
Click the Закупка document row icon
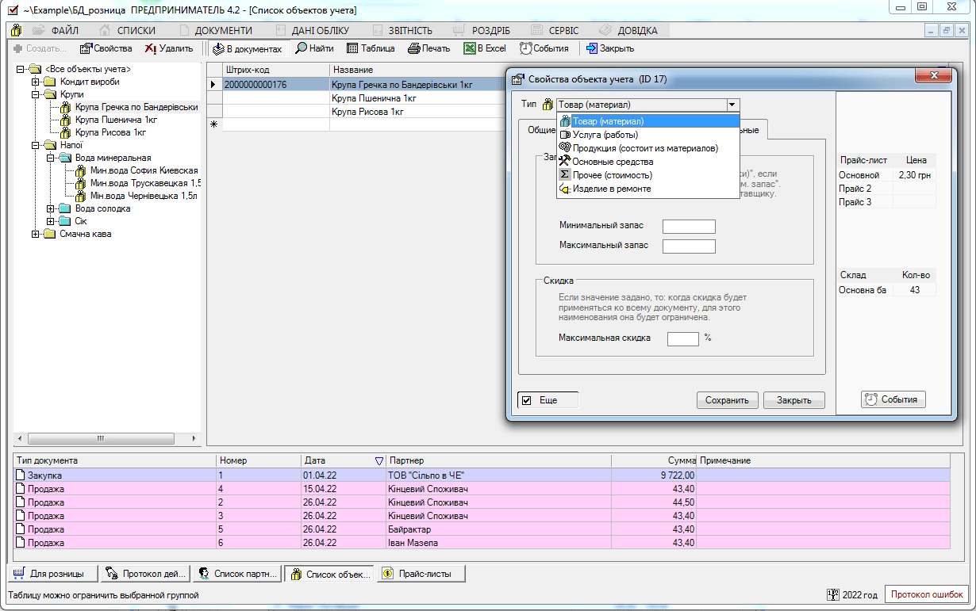(x=21, y=475)
